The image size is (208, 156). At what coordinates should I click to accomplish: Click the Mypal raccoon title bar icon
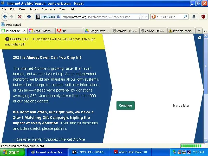tap(3, 3)
